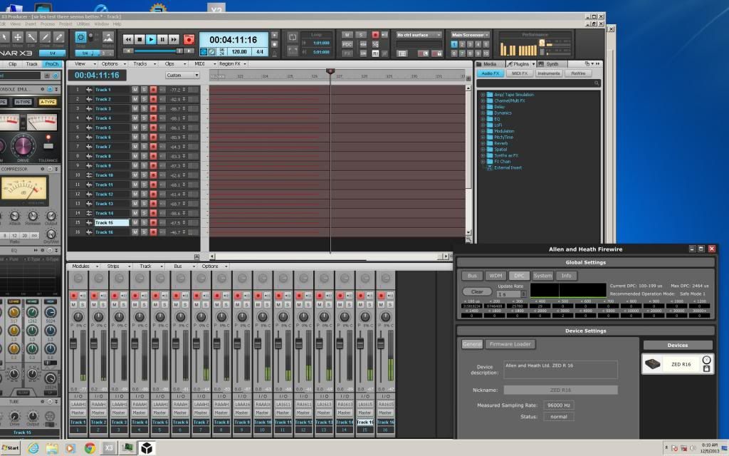Image resolution: width=729 pixels, height=456 pixels.
Task: Open the Tracks menu in track view
Action: (x=140, y=64)
